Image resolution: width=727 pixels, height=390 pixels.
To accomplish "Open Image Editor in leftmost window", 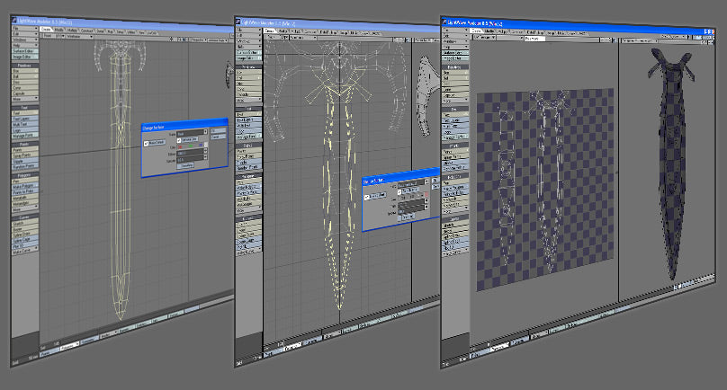I will [25, 56].
